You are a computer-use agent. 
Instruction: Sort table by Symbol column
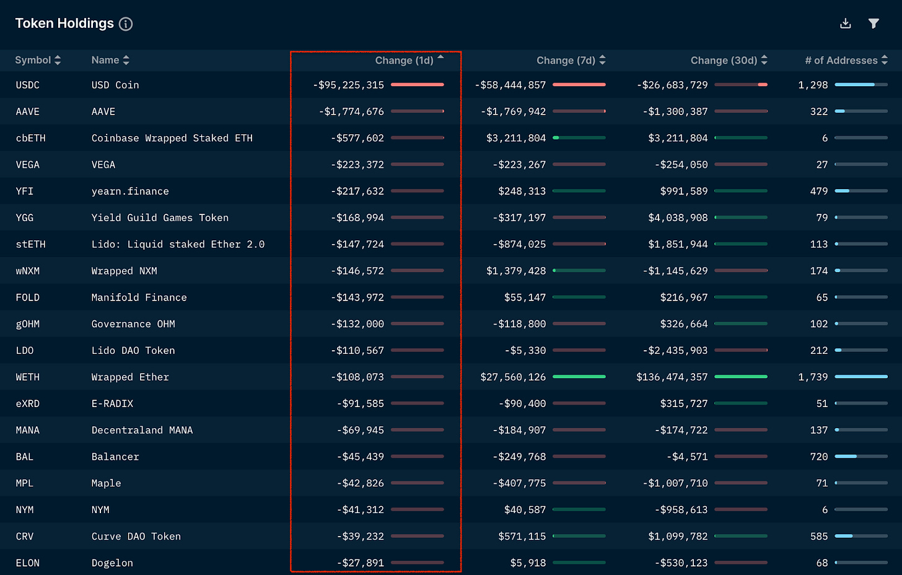point(38,60)
